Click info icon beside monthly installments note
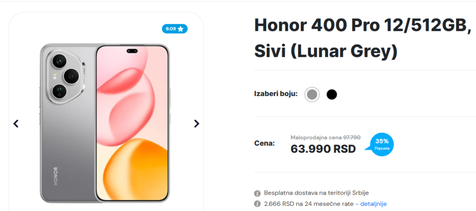Image resolution: width=476 pixels, height=211 pixels. tap(257, 204)
